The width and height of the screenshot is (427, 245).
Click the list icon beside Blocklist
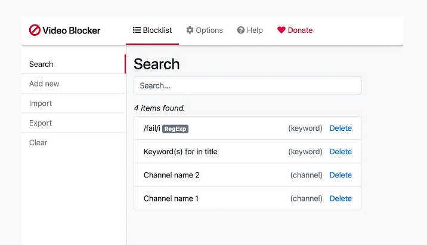[137, 30]
